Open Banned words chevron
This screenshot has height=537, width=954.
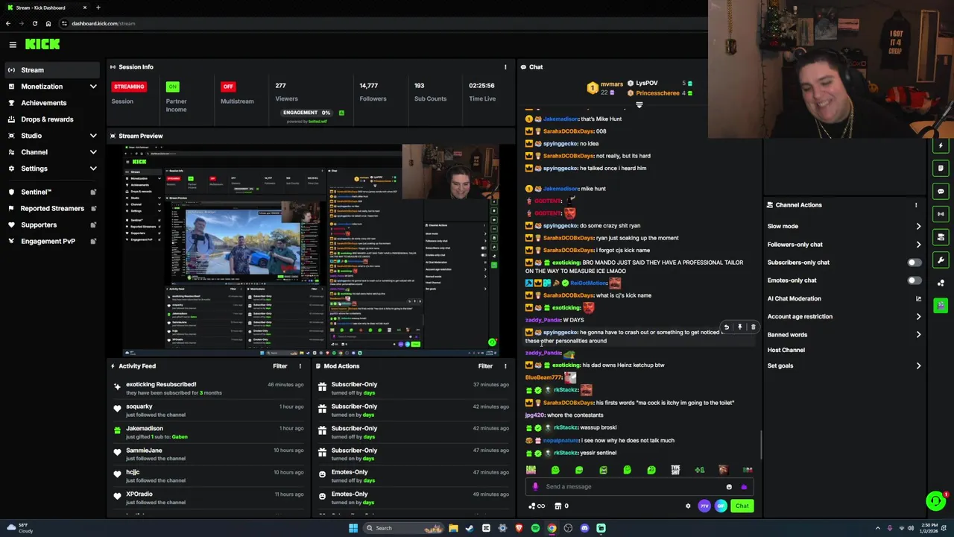point(918,335)
